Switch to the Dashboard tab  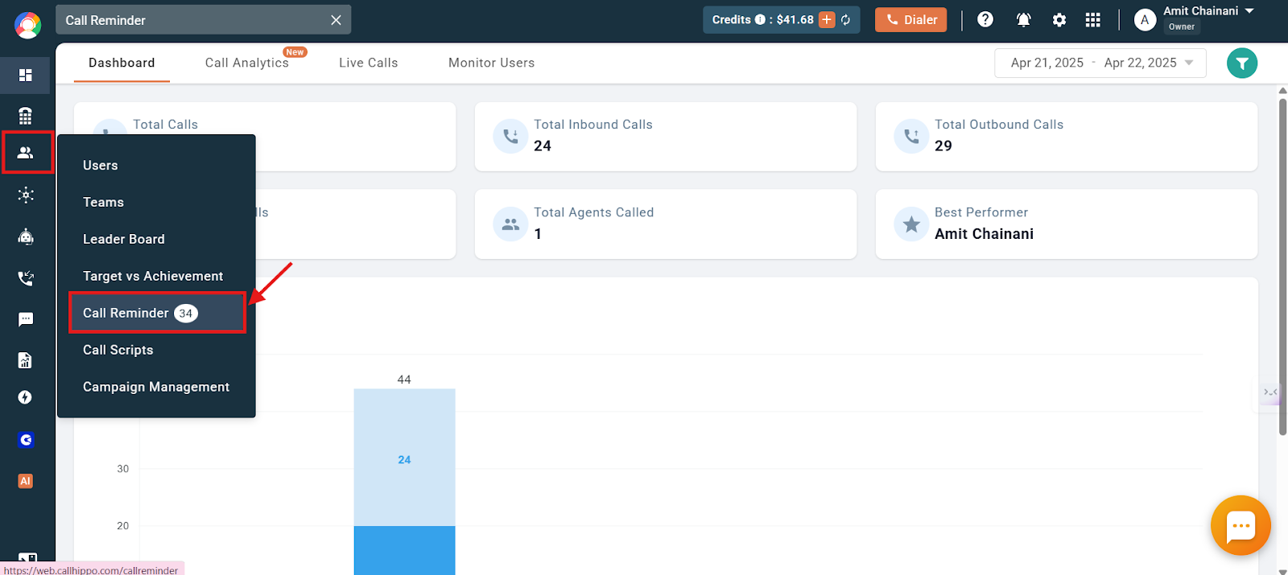click(122, 63)
